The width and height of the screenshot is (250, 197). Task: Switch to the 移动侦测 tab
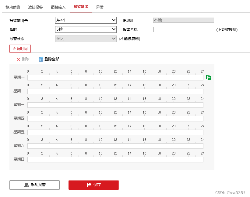(x=13, y=7)
